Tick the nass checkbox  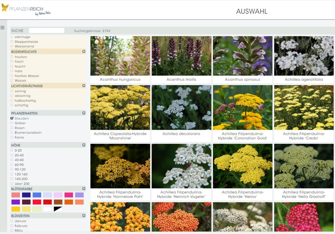click(x=12, y=71)
